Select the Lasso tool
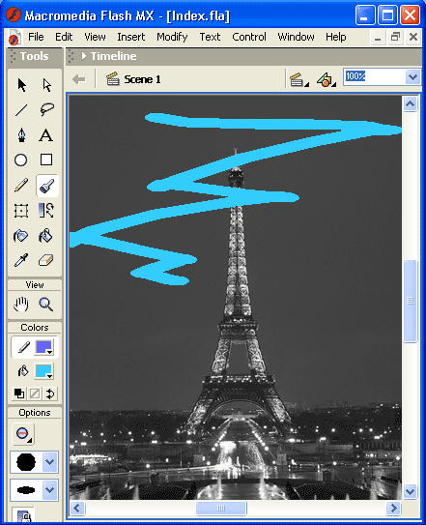 click(x=46, y=110)
